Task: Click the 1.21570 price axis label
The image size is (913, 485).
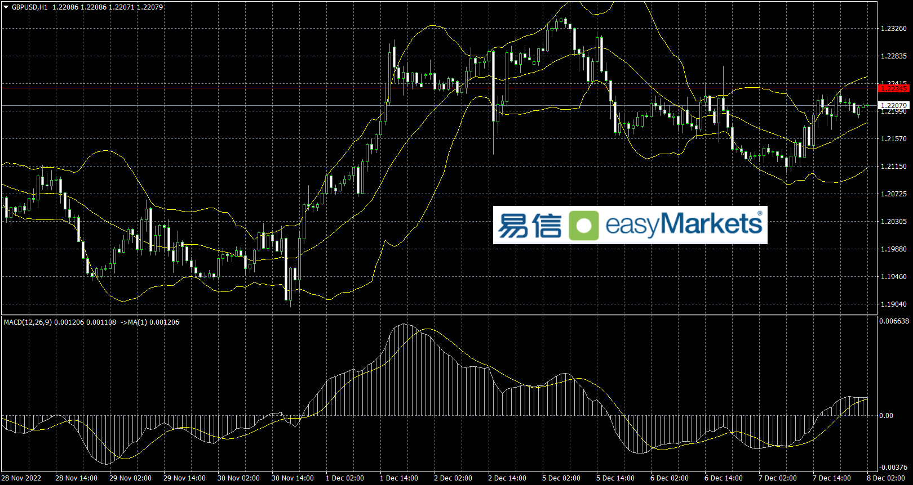Action: tap(894, 139)
